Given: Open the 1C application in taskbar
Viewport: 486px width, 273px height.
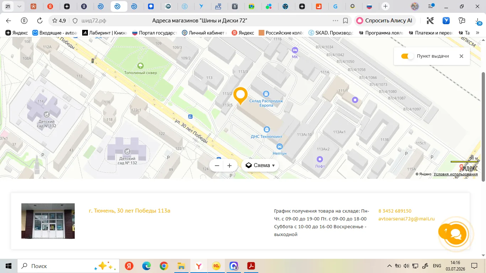Looking at the screenshot, I should coord(216,266).
